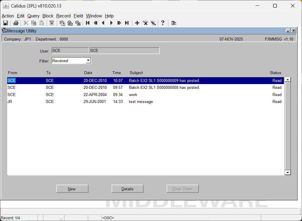
Task: Jump to first record using toolbar arrow
Action: click(88, 23)
